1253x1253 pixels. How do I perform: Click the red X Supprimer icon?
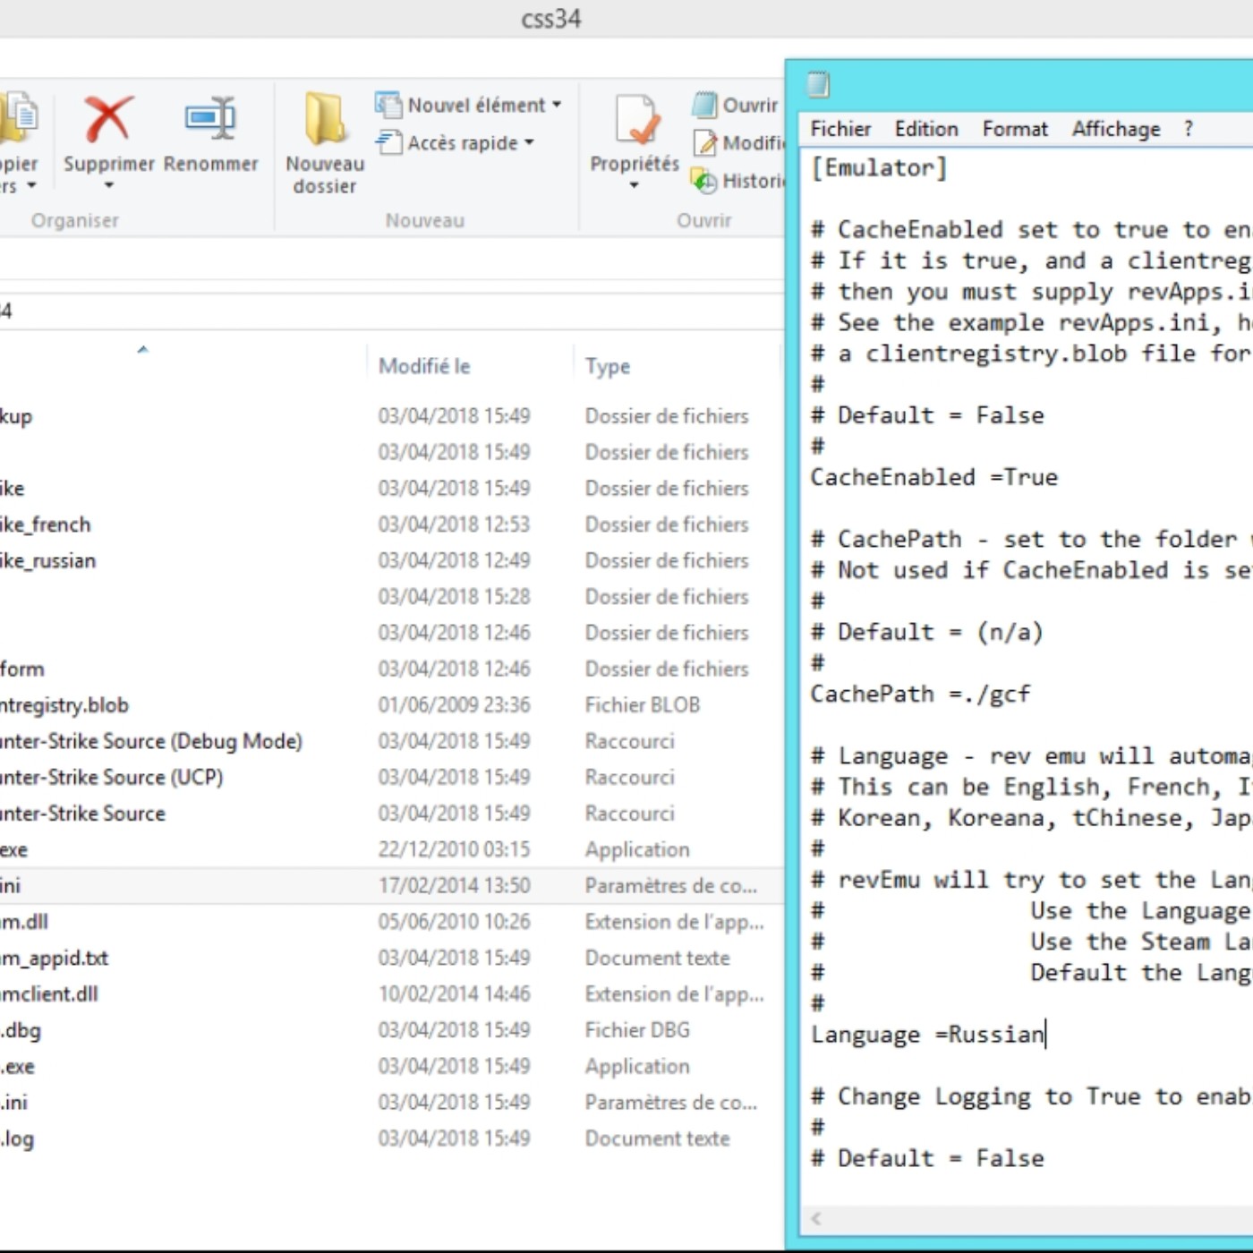(x=108, y=119)
